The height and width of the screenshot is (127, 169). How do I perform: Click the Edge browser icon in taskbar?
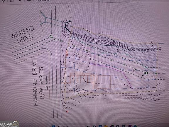[135, 126]
